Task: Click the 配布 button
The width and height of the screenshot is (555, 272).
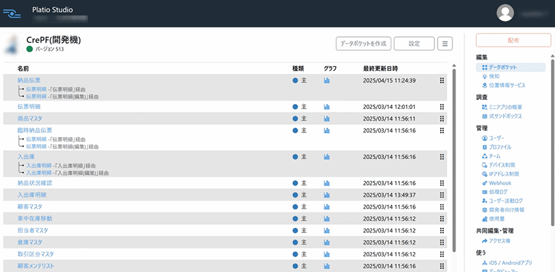Action: coord(513,40)
